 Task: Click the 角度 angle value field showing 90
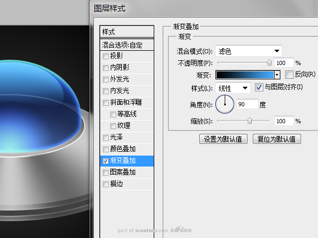247,104
